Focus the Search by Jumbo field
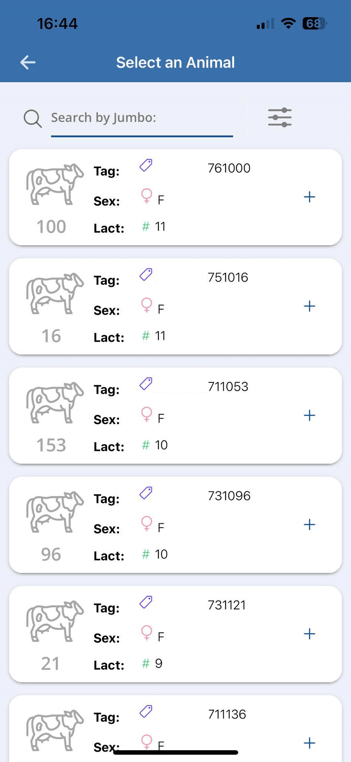The width and height of the screenshot is (351, 762). tap(142, 118)
